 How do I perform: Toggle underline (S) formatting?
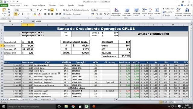[x=22, y=14]
